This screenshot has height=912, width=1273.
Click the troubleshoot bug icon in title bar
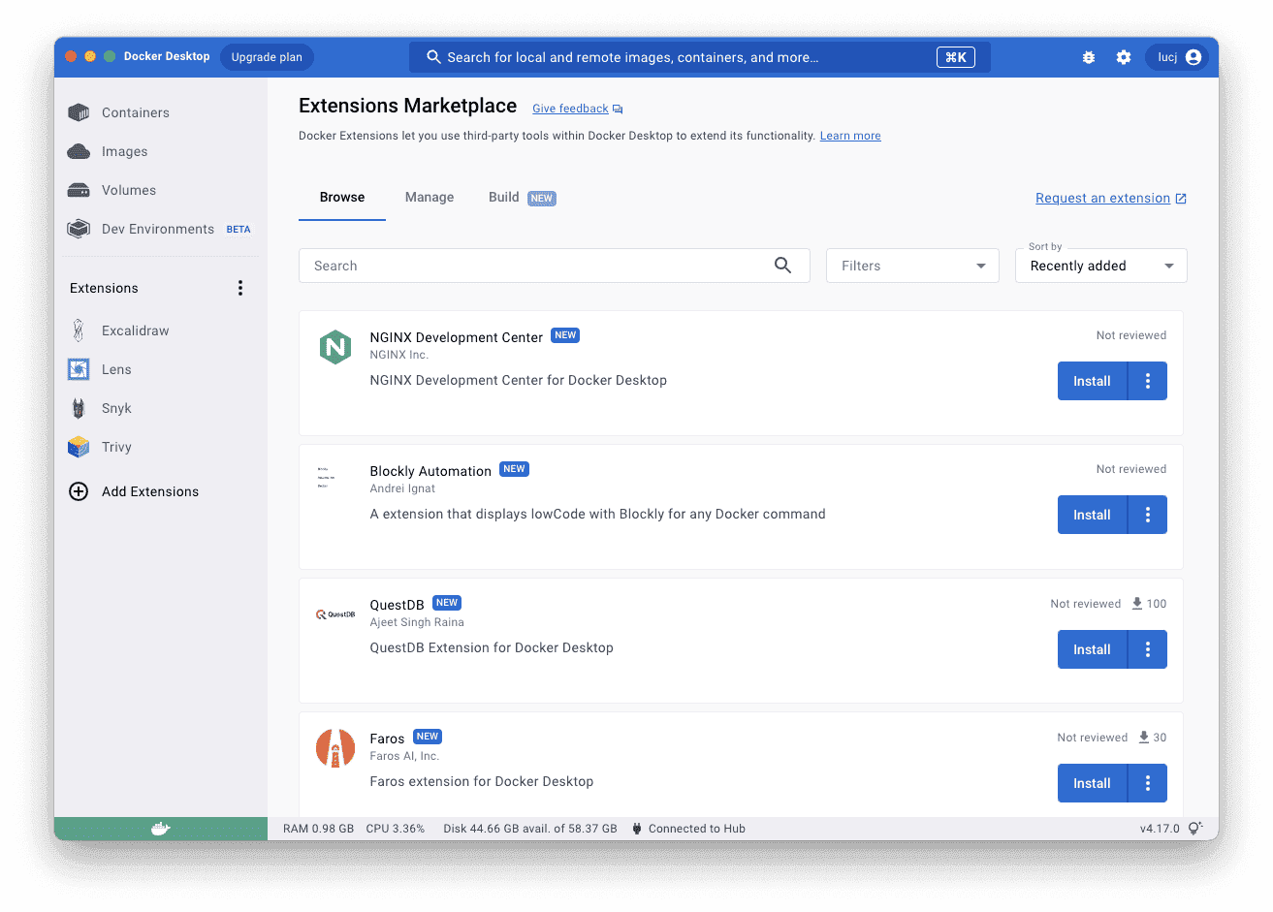point(1089,57)
